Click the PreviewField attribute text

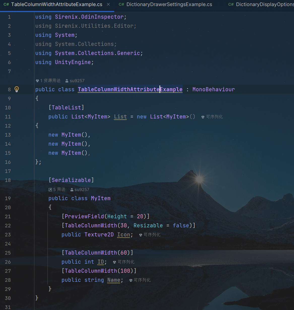tap(84, 216)
